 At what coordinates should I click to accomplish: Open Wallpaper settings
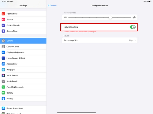23,70
